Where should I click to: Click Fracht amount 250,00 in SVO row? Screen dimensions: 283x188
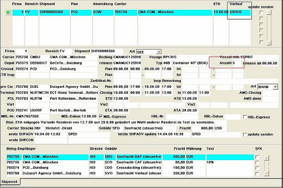pos(174,174)
